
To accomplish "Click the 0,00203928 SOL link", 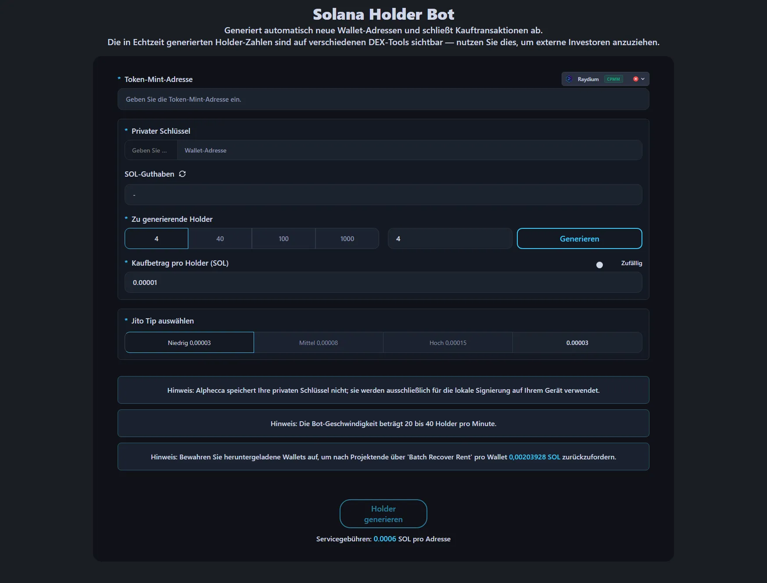I will 534,457.
